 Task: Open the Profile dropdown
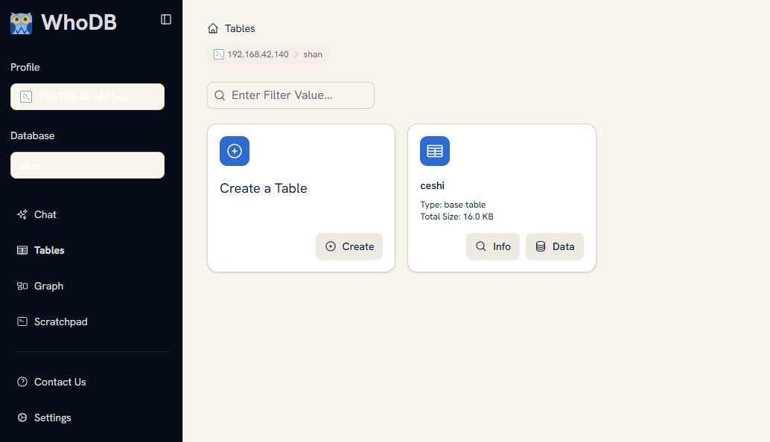tap(87, 97)
